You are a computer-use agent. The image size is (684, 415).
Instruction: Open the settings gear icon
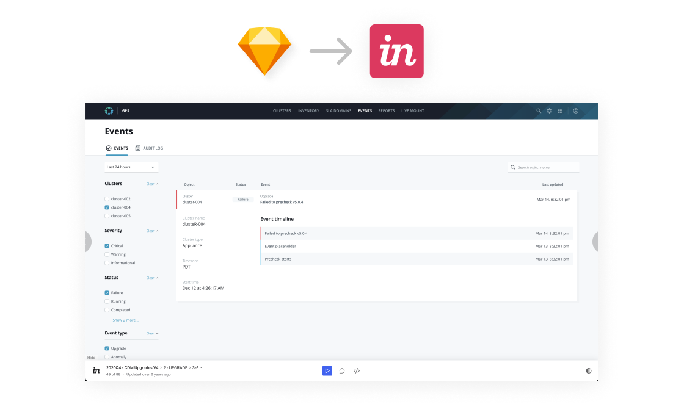[x=549, y=110]
